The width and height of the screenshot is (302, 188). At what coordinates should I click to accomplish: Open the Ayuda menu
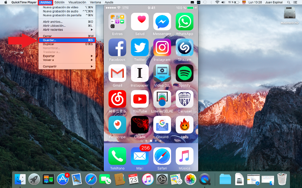109,2
